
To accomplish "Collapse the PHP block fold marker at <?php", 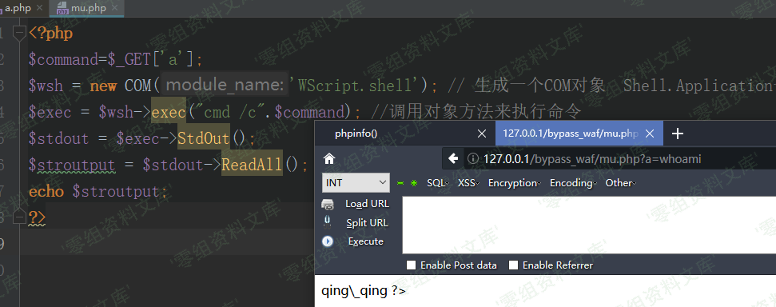I will click(x=20, y=34).
